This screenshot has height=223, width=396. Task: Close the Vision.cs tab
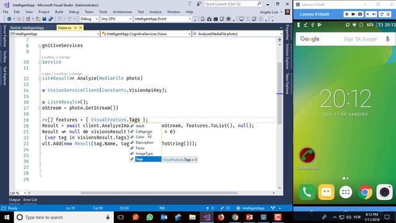tap(80, 27)
